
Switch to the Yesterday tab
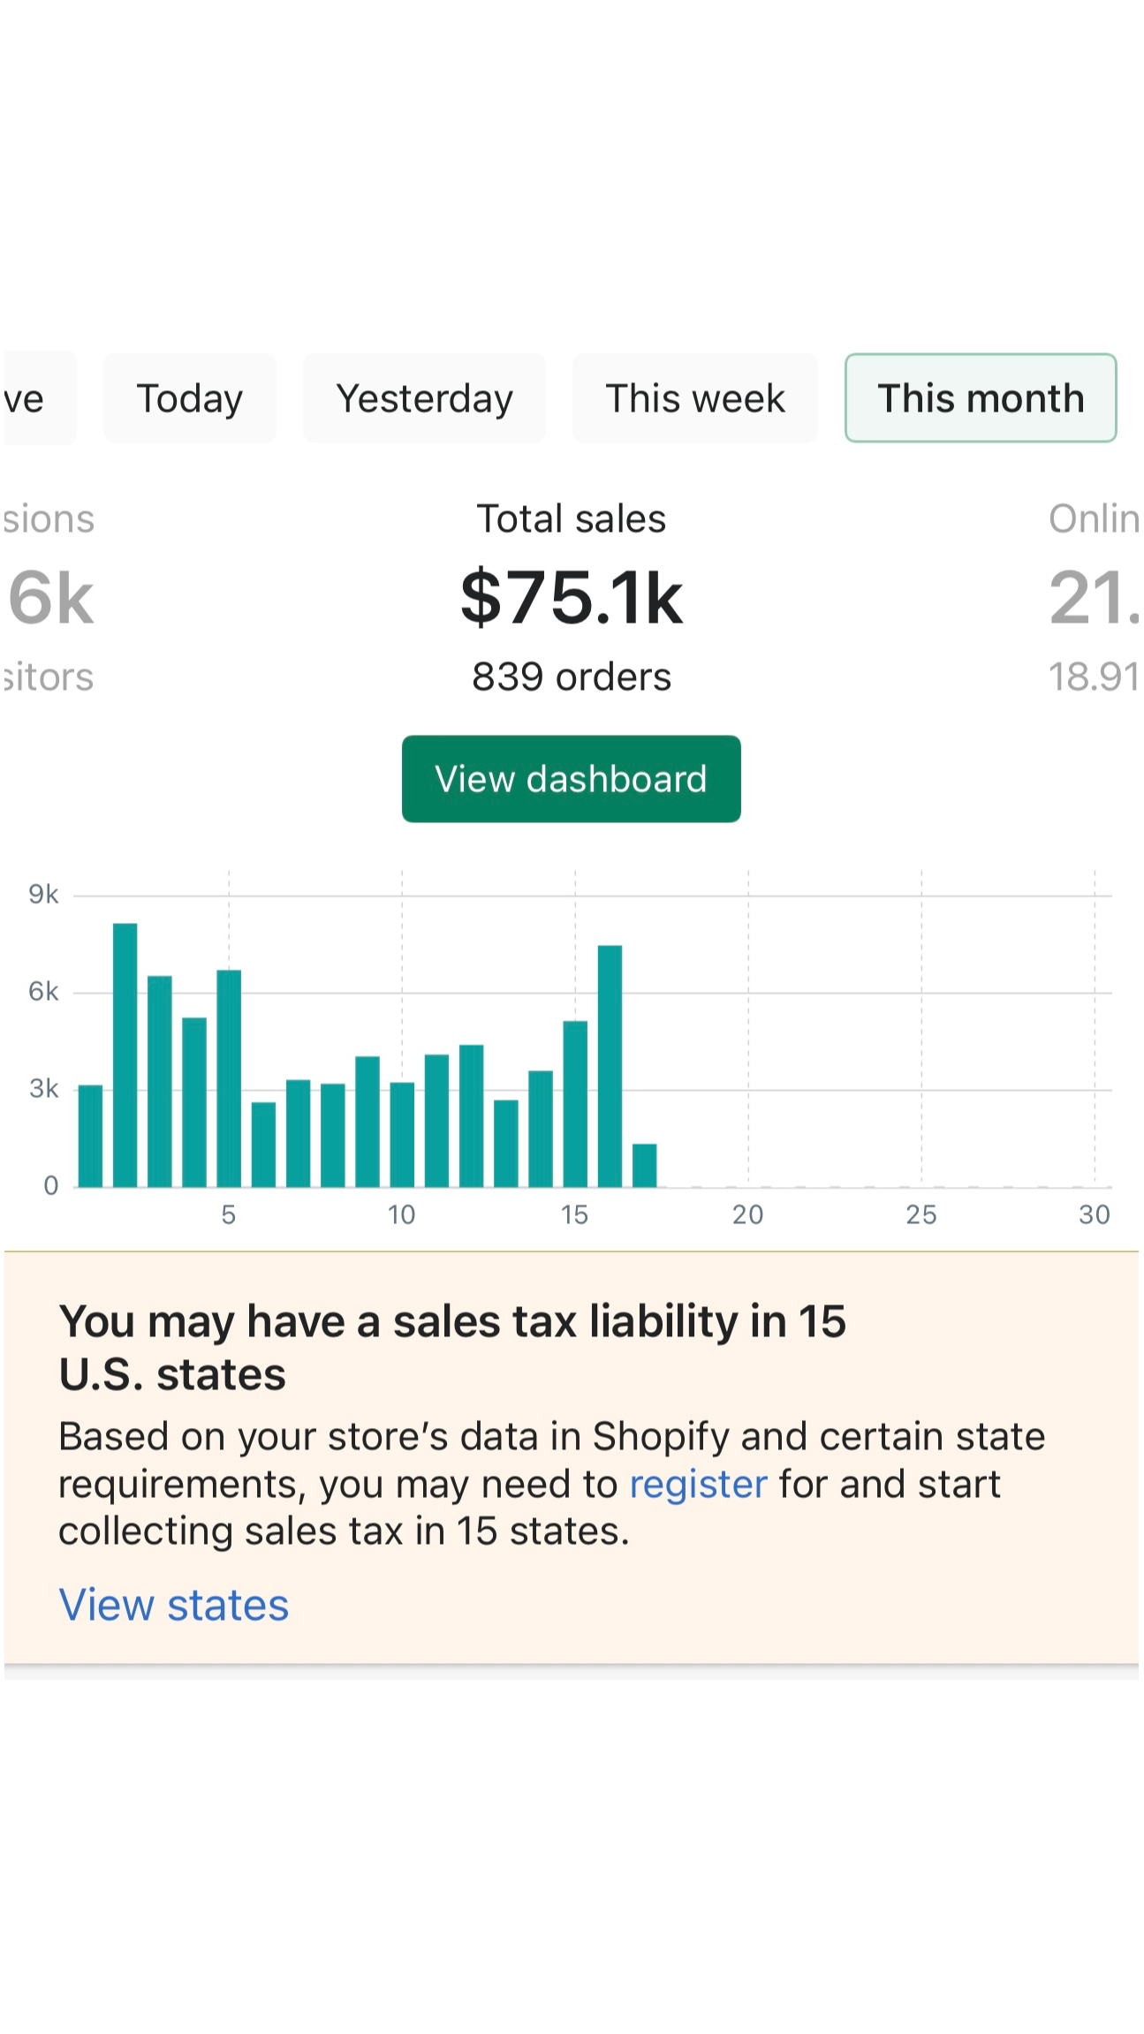coord(424,398)
